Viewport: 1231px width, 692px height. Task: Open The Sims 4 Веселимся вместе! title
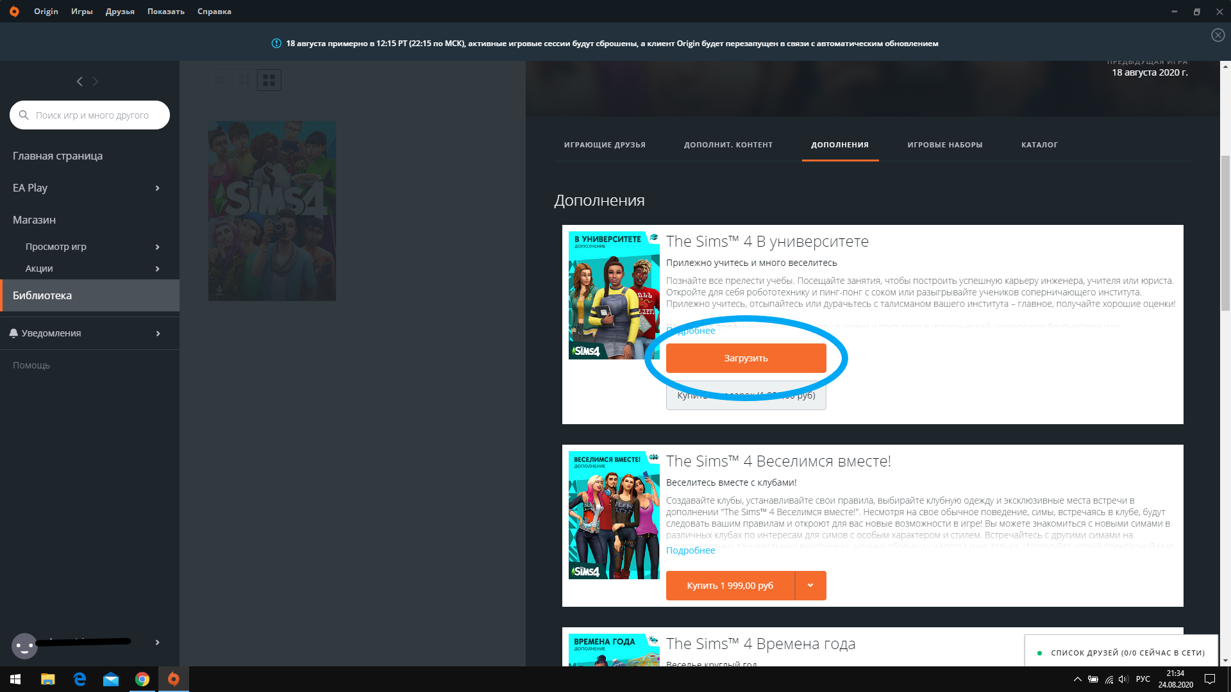click(x=778, y=461)
